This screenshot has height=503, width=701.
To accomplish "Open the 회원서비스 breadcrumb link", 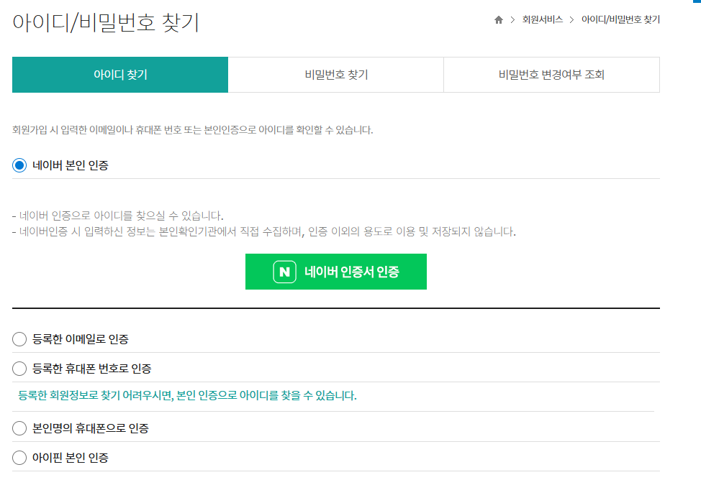I will (x=542, y=20).
